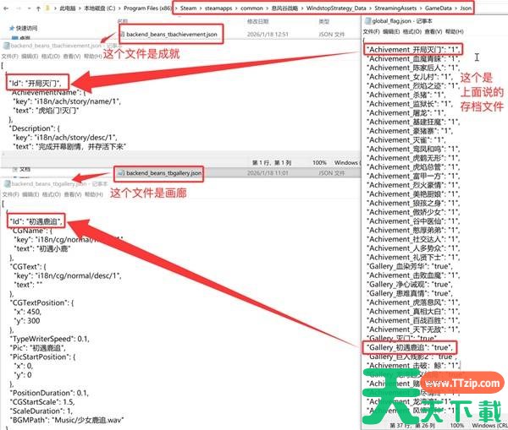Screen dimensions: 508x430
Task: Expand chevron after Steam in breadcrumb
Action: [x=201, y=8]
